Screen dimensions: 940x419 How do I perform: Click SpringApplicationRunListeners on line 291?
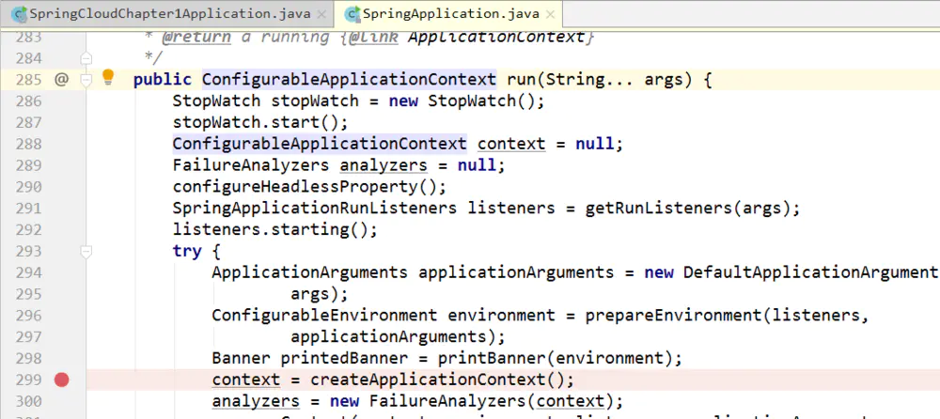coord(315,208)
